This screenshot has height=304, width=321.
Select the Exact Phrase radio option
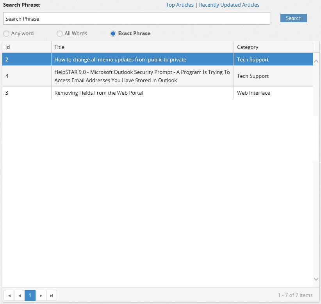pyautogui.click(x=113, y=34)
